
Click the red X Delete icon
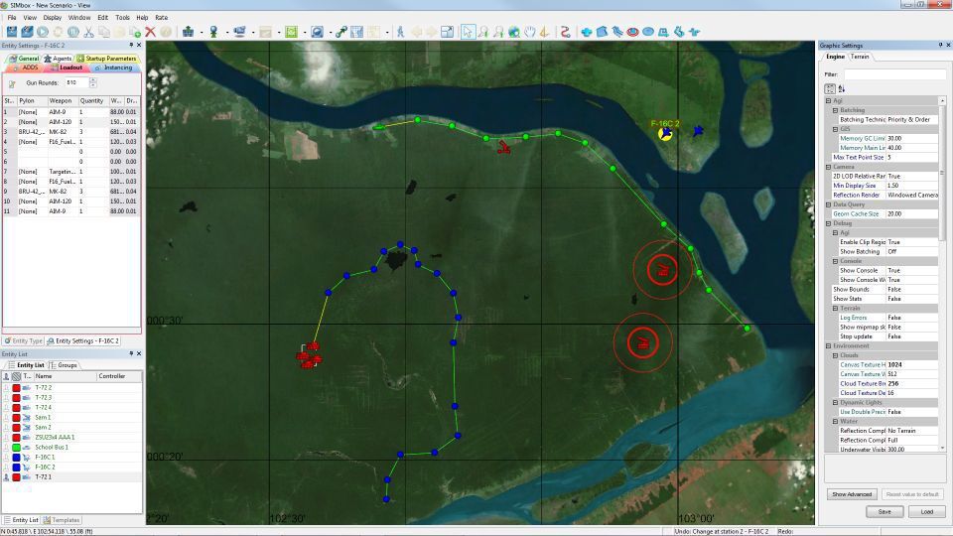[151, 32]
